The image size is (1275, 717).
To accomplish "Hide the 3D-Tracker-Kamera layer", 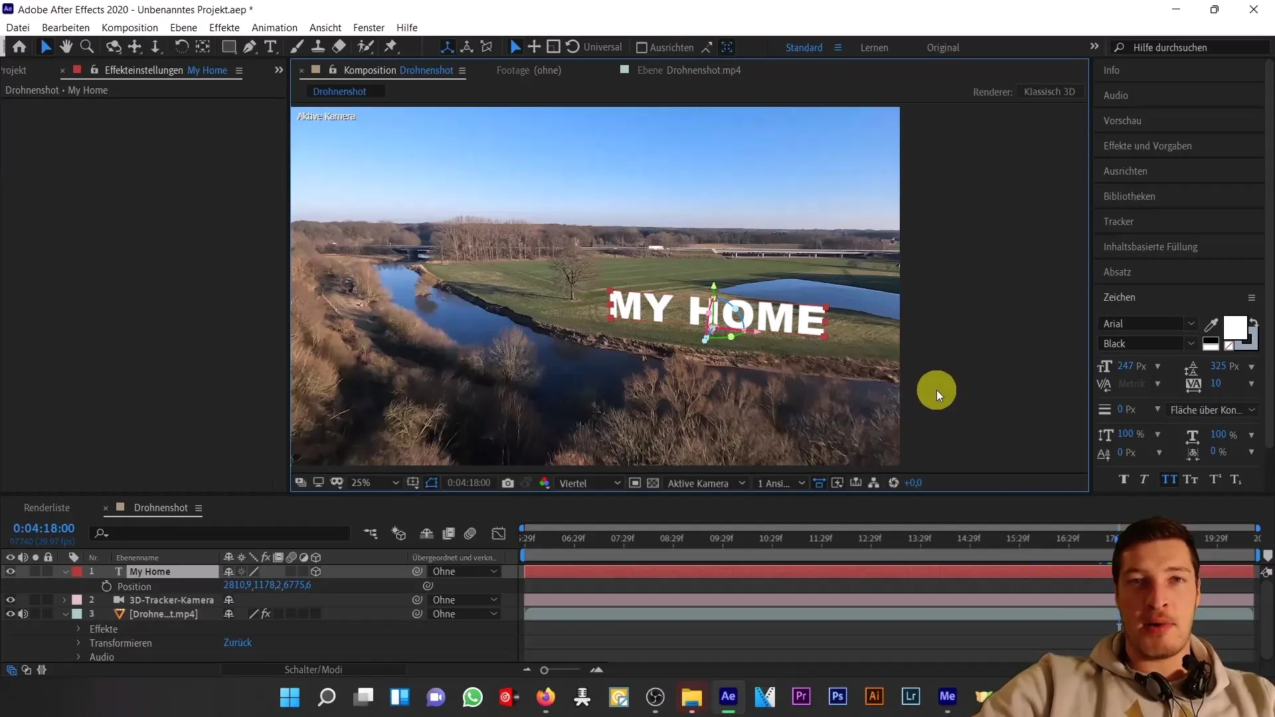I will [x=10, y=600].
